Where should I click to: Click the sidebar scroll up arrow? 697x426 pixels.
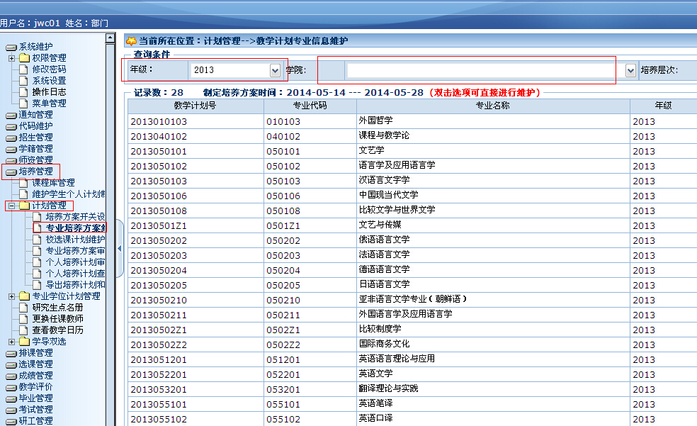point(110,38)
